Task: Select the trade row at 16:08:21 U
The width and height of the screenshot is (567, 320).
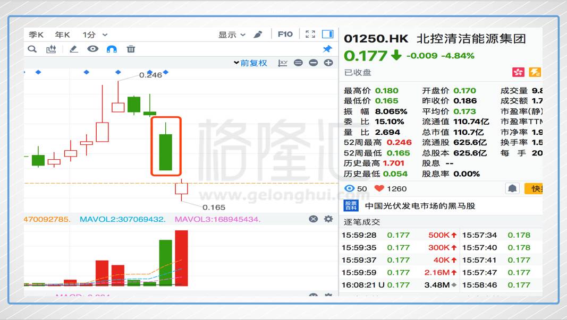Action: click(399, 285)
